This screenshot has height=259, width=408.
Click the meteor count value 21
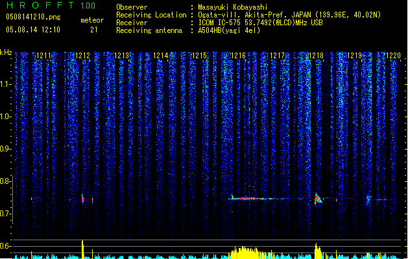click(x=94, y=30)
